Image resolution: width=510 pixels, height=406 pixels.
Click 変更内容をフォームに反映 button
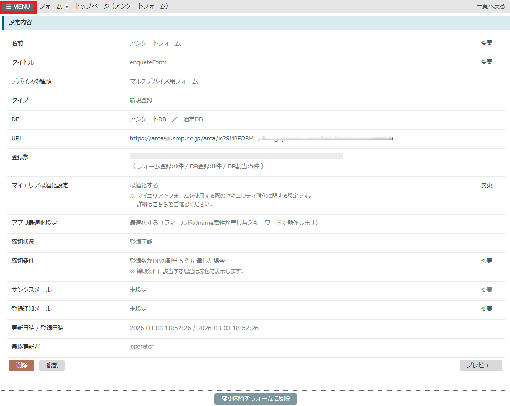click(255, 399)
